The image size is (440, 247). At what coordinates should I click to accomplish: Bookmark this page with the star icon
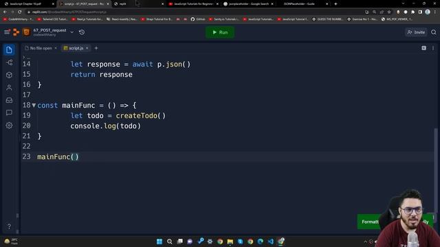(389, 12)
